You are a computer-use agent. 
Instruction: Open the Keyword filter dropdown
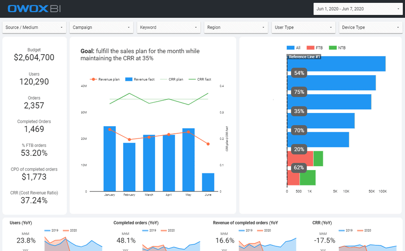point(169,27)
